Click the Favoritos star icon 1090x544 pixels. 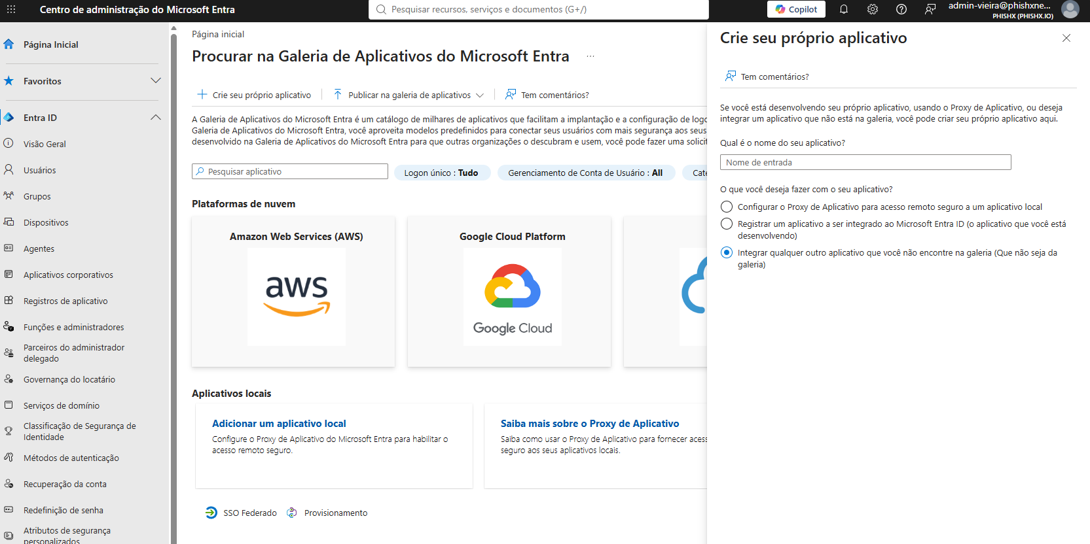tap(9, 81)
